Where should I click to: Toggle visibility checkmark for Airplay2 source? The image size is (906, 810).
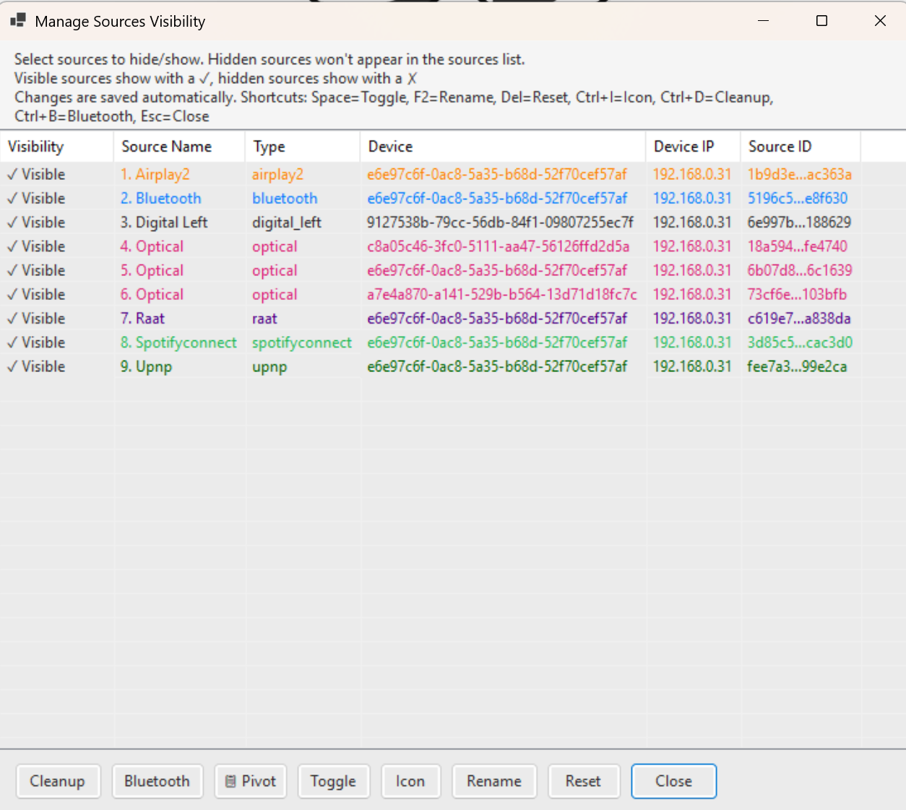pyautogui.click(x=12, y=175)
